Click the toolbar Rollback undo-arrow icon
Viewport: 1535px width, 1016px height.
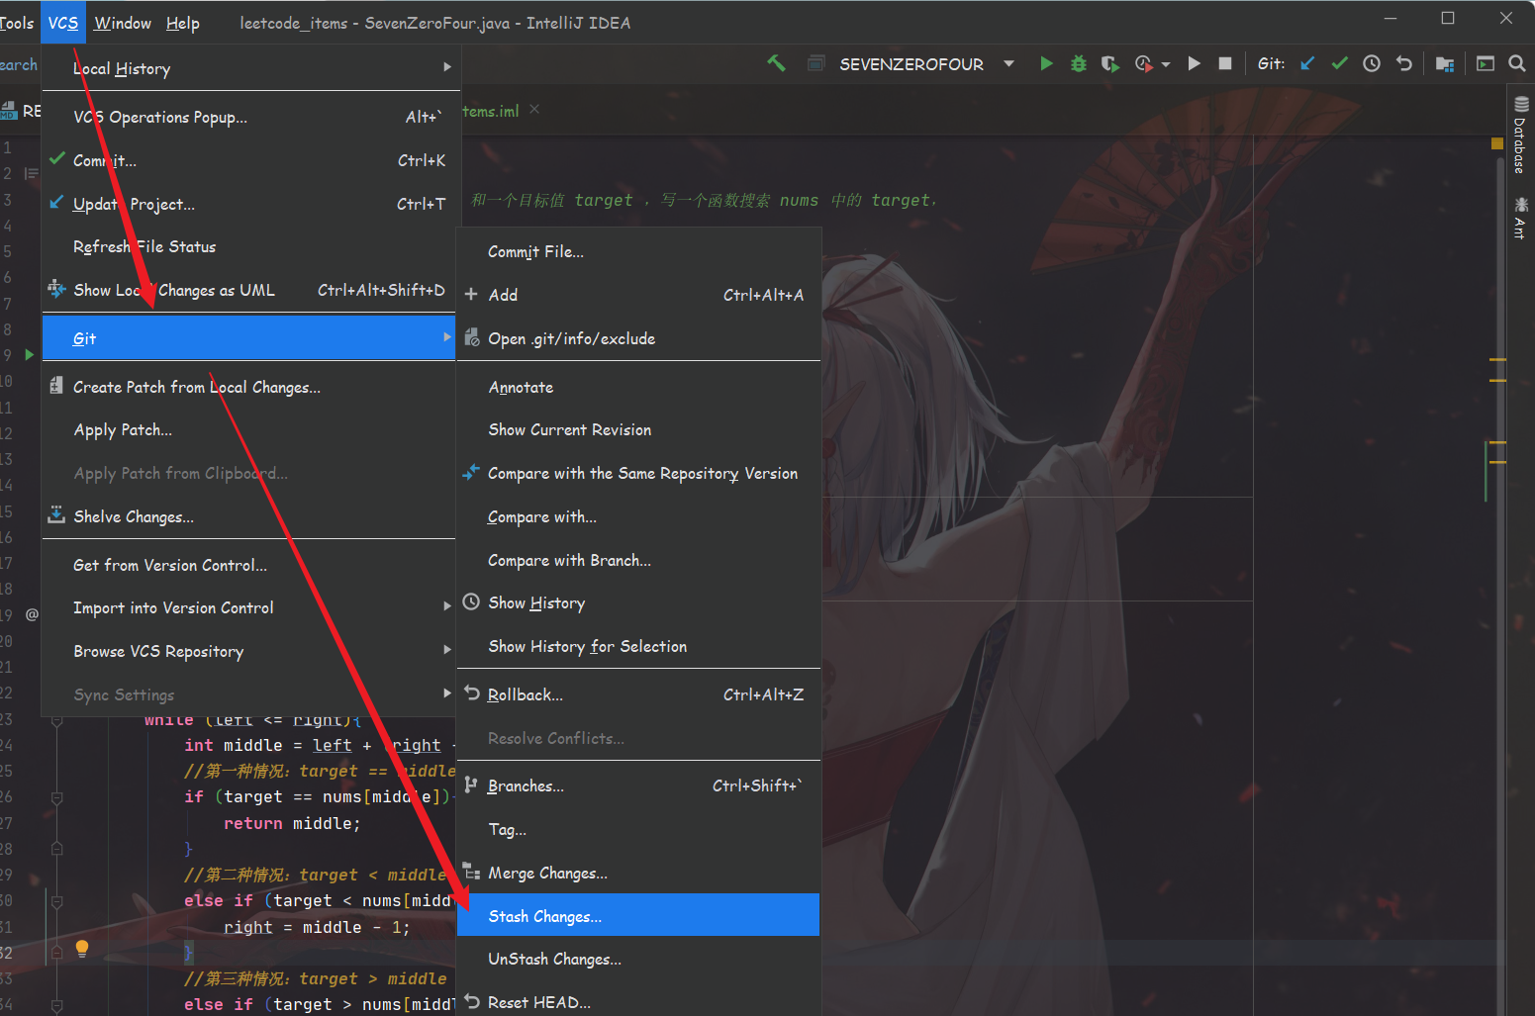tap(1403, 63)
